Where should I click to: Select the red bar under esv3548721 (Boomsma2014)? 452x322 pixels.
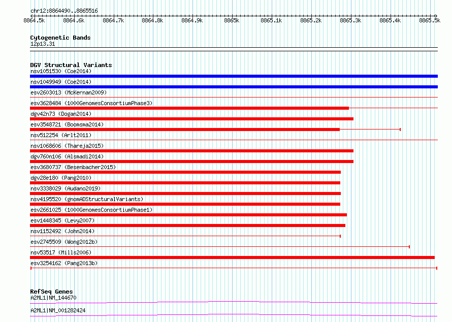(185, 130)
